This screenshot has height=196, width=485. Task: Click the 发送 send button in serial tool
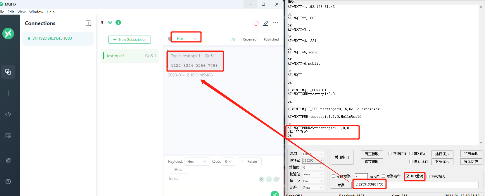pyautogui.click(x=341, y=185)
